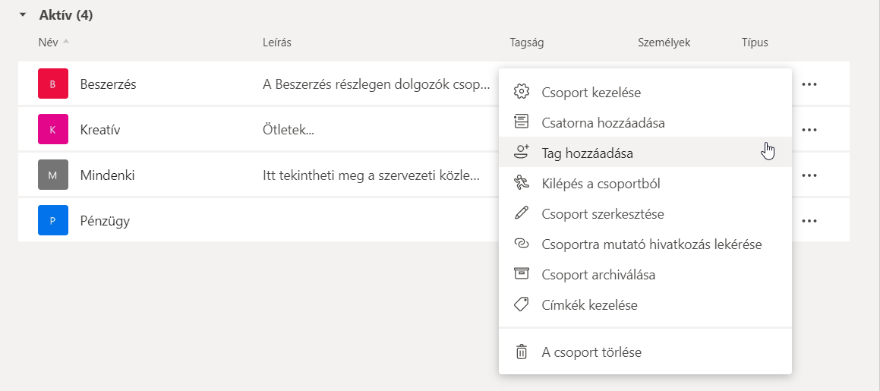Click the tag icon beside Címkék kezelése
Viewport: 880px width, 391px height.
521,304
